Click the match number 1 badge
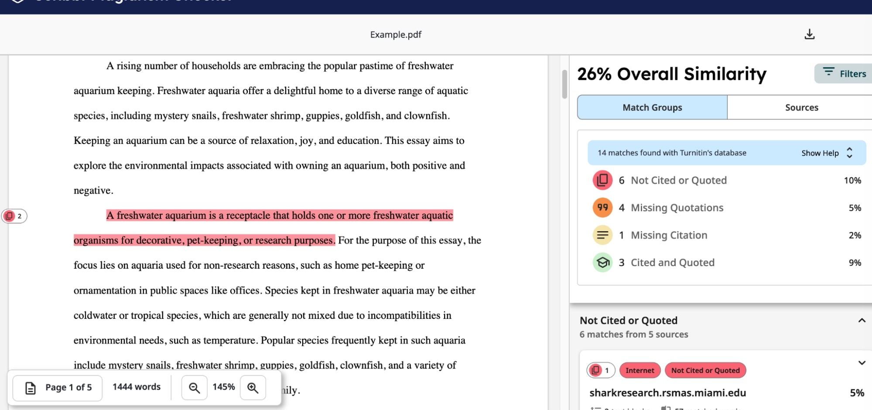Screen dimensions: 872x410 tap(601, 370)
